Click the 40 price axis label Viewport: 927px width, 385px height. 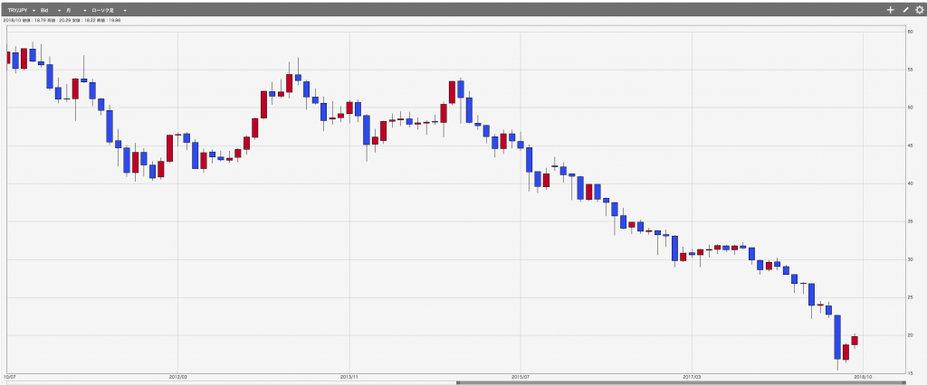[x=911, y=183]
